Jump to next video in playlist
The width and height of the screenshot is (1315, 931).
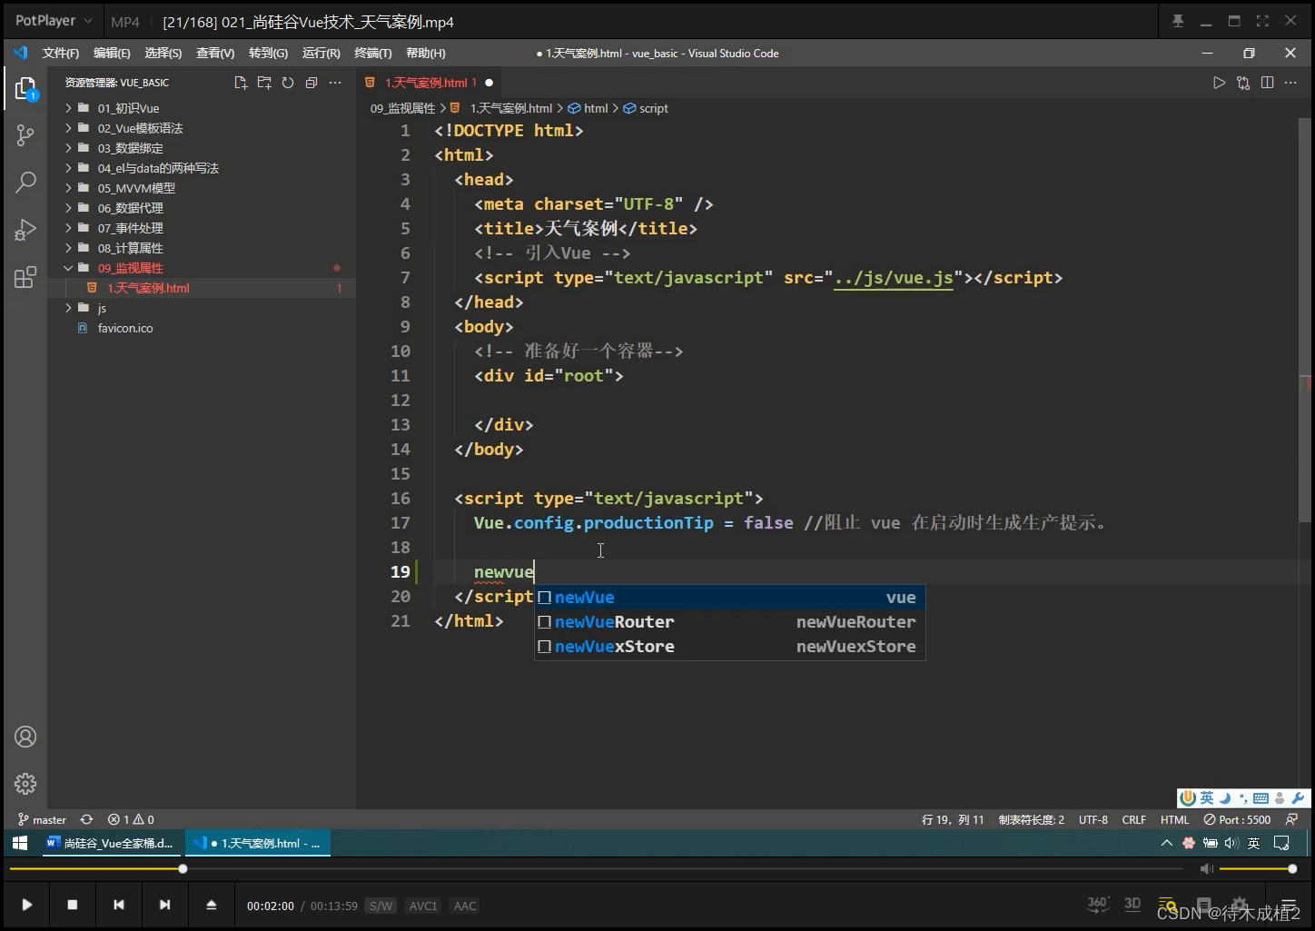[x=164, y=905]
